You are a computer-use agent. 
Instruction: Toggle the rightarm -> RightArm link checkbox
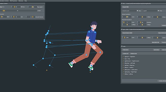(123, 57)
